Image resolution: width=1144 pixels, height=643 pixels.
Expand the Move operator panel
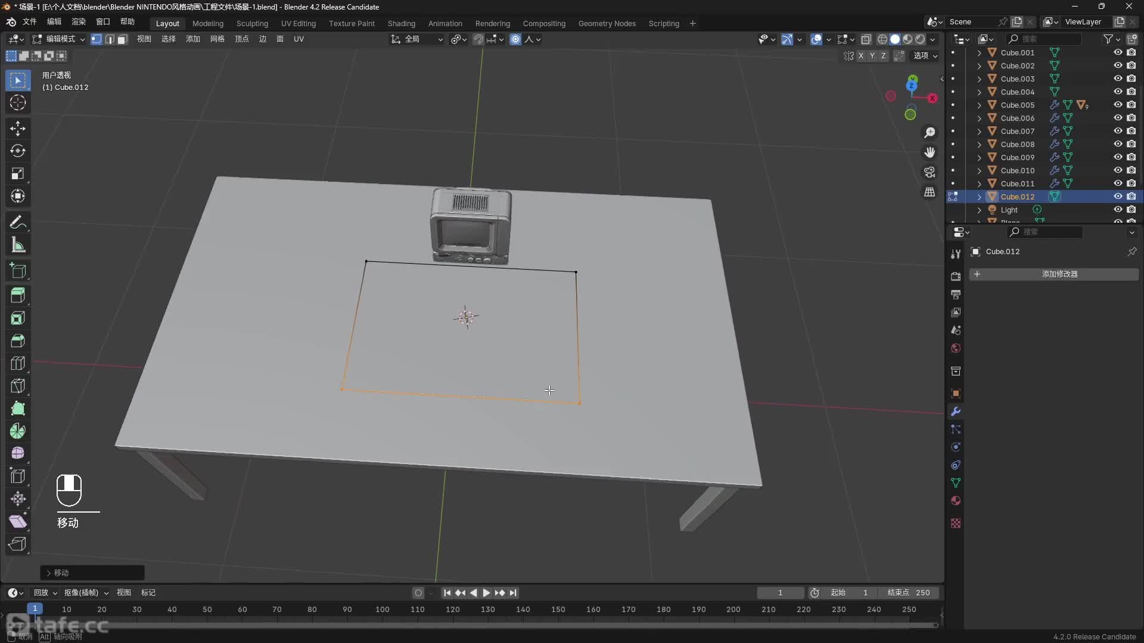coord(49,573)
